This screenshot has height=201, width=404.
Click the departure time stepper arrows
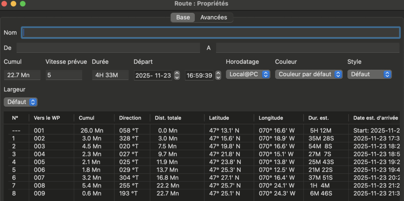click(x=218, y=75)
